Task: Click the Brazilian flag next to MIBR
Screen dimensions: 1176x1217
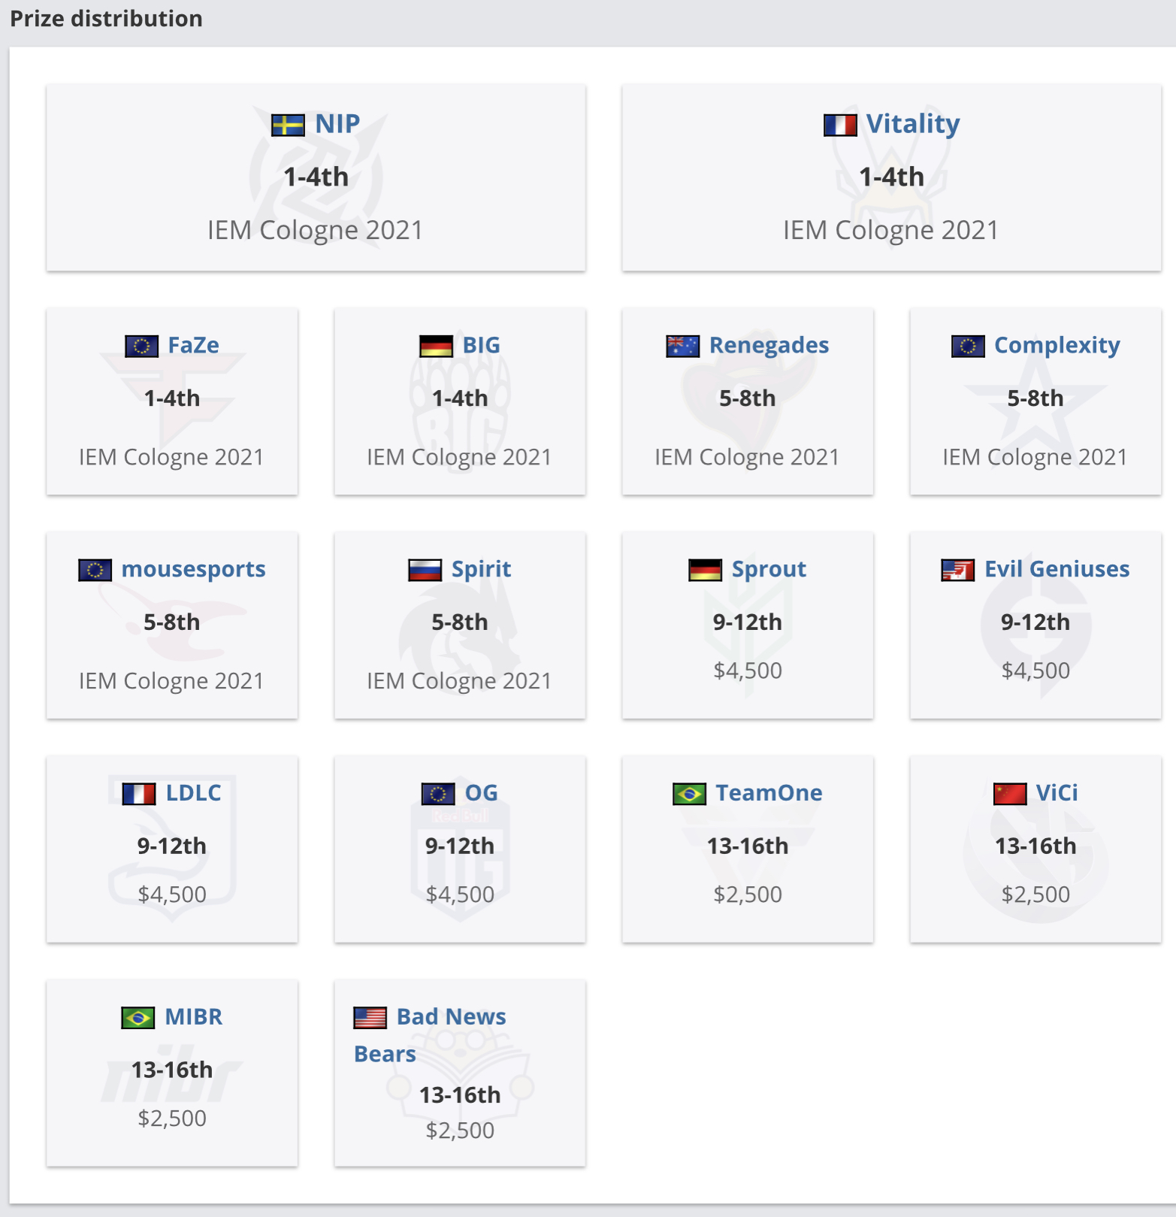Action: [x=138, y=1018]
